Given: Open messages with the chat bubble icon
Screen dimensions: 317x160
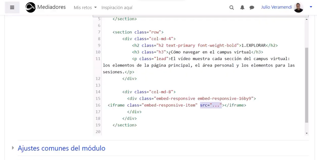Looking at the screenshot, I should tap(252, 8).
